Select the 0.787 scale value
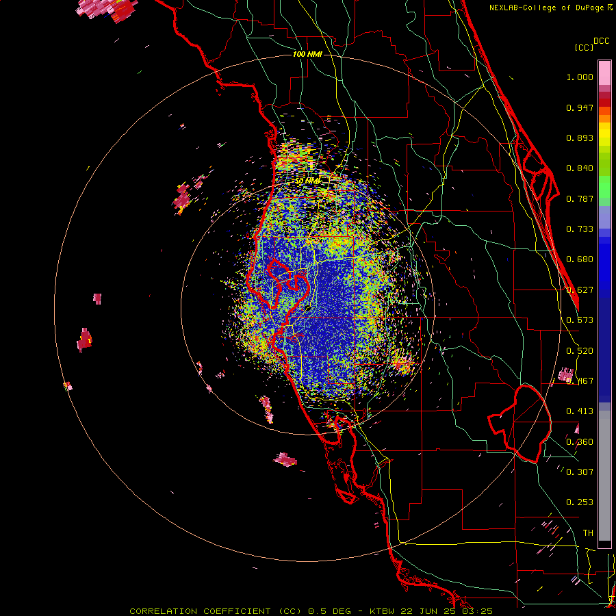This screenshot has height=616, width=616. coord(580,198)
